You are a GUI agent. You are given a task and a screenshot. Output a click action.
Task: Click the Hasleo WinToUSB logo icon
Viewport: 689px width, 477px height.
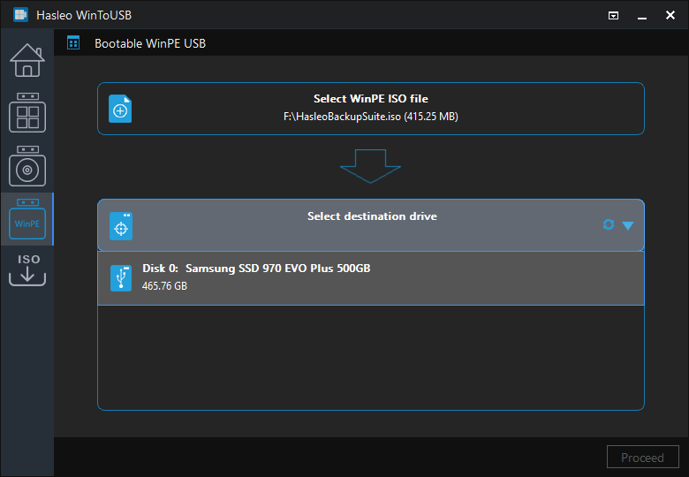click(x=20, y=15)
